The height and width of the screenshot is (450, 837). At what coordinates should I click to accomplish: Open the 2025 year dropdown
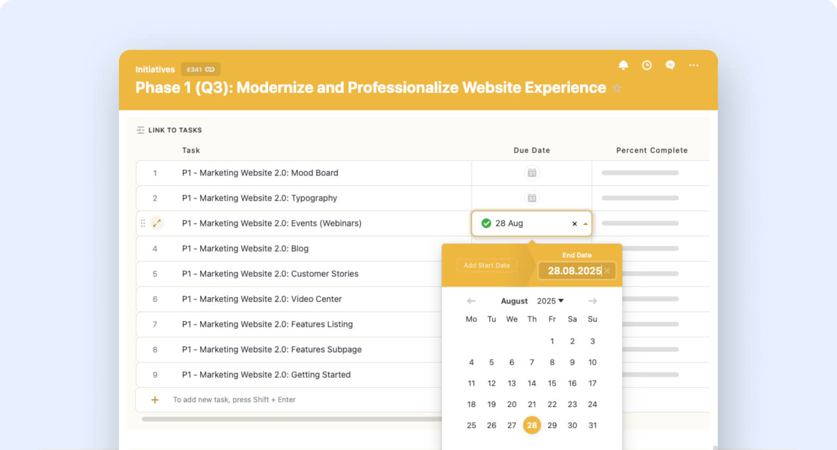click(x=550, y=301)
